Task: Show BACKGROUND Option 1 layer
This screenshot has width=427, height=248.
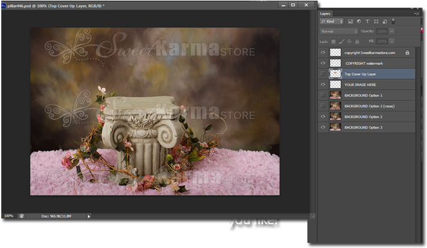Action: [323, 95]
